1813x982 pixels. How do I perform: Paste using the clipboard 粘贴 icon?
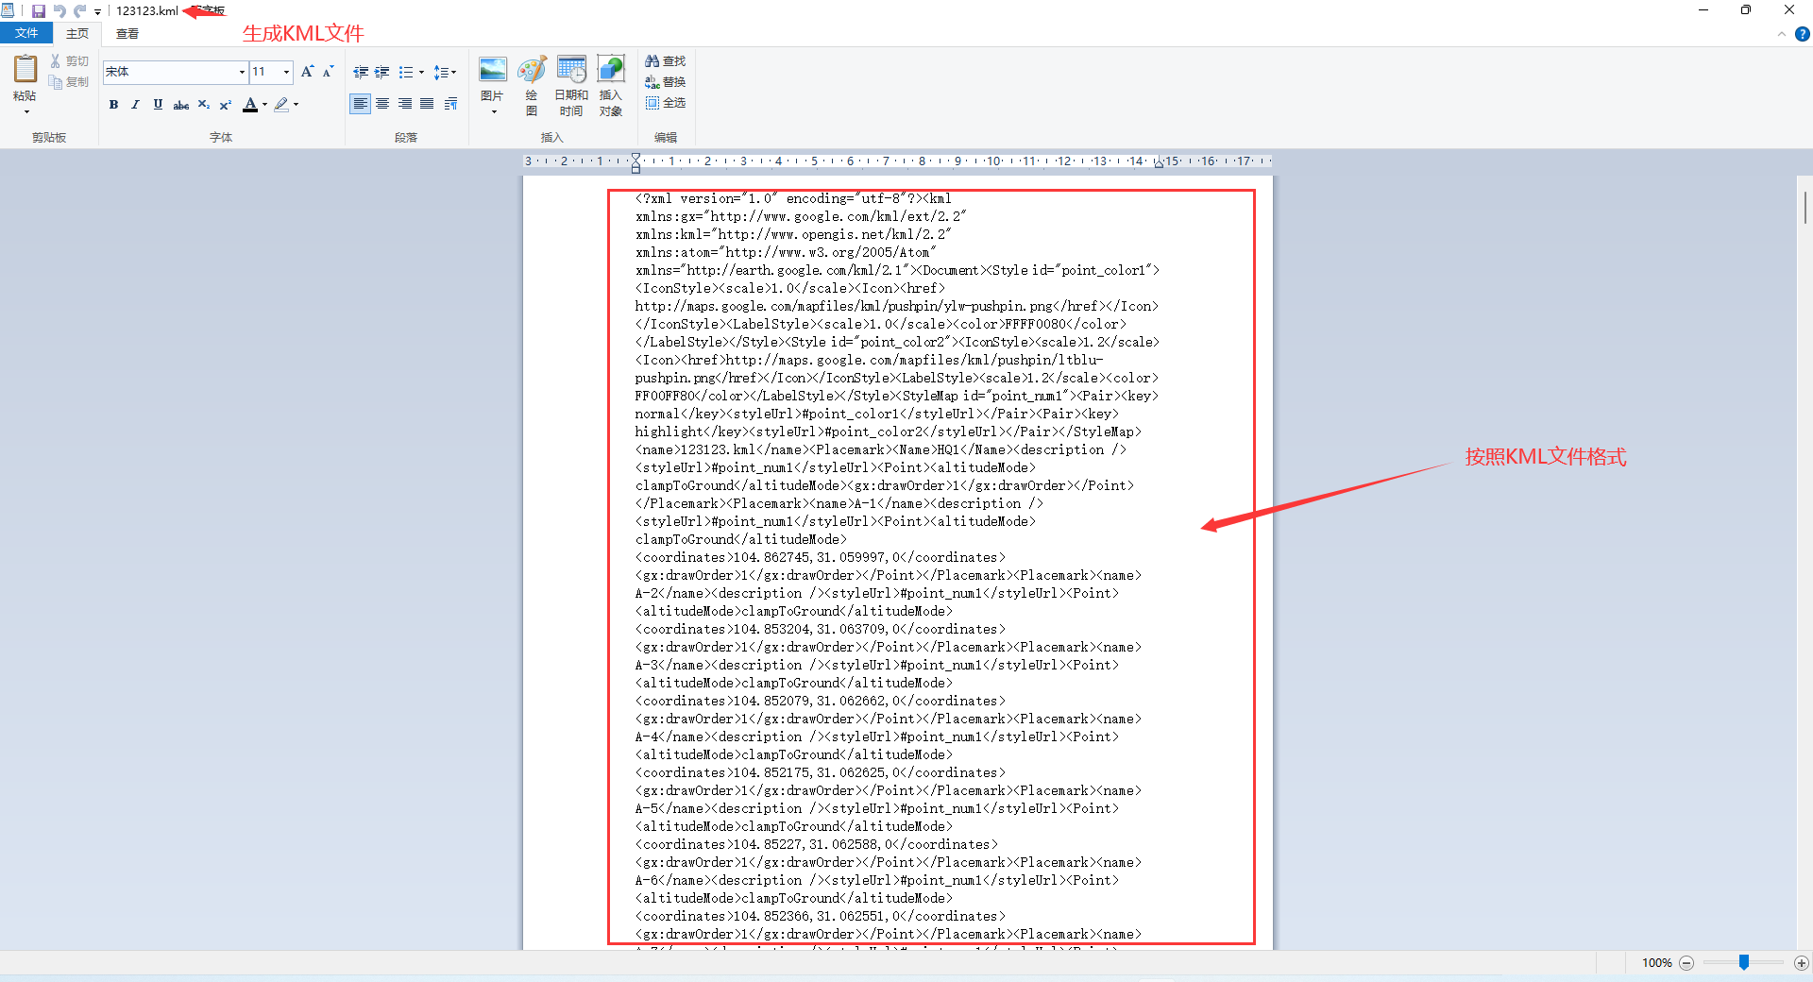(x=25, y=69)
